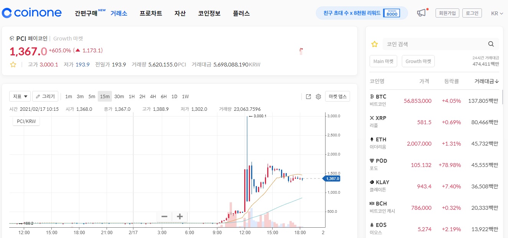Click the 회원가입 sign-up button
The image size is (508, 238).
(447, 13)
